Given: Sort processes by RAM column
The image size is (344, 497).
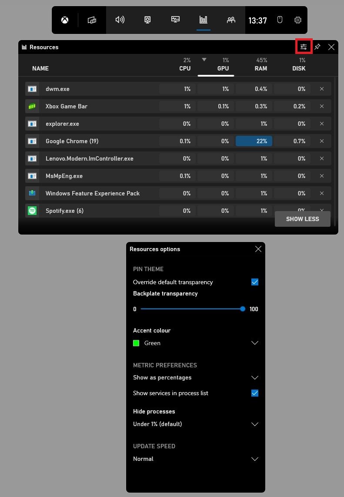Looking at the screenshot, I should tap(261, 68).
